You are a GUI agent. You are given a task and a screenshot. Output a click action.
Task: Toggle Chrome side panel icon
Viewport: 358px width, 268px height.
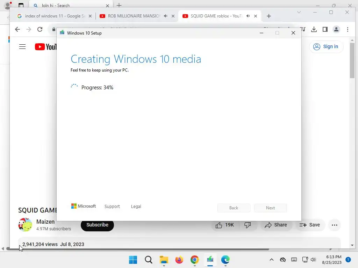(325, 29)
